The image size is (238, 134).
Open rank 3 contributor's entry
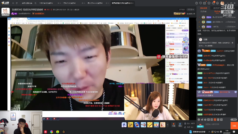click(x=217, y=27)
